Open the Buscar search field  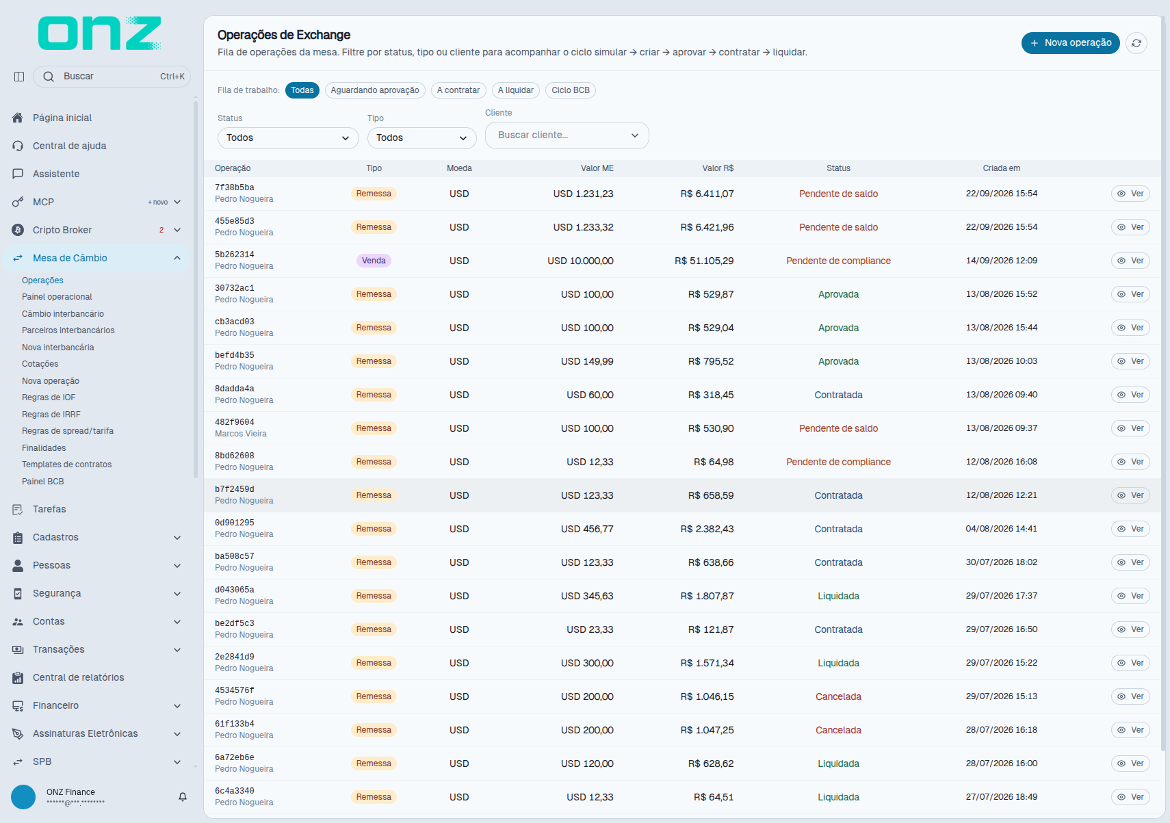[x=112, y=77]
